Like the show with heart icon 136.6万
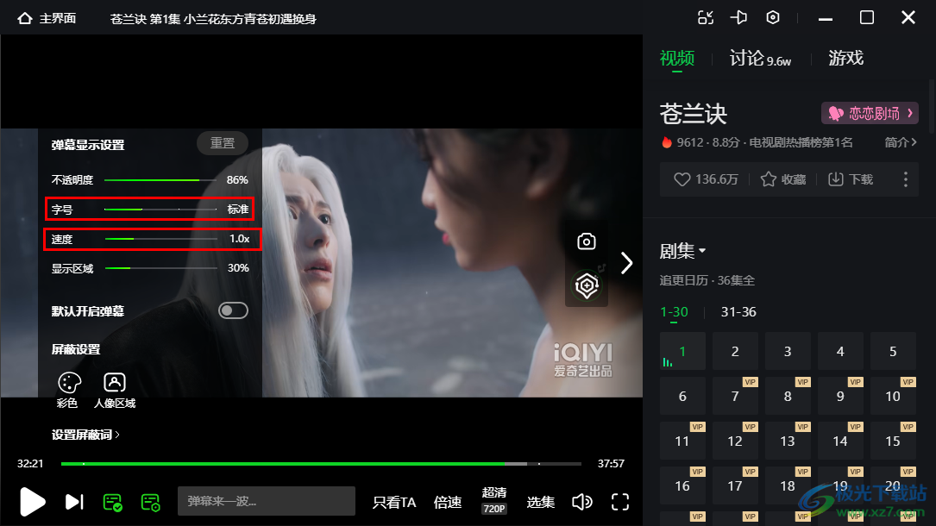Image resolution: width=936 pixels, height=526 pixels. 707,179
